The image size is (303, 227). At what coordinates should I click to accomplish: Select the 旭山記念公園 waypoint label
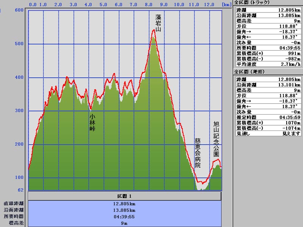[216, 139]
